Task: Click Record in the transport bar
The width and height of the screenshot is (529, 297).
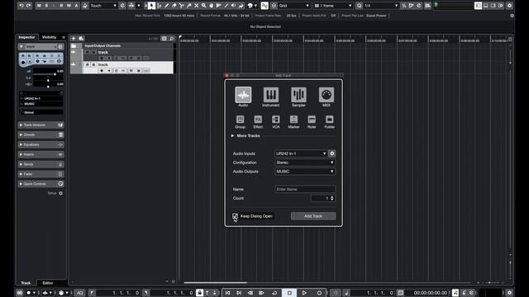Action: pos(319,293)
